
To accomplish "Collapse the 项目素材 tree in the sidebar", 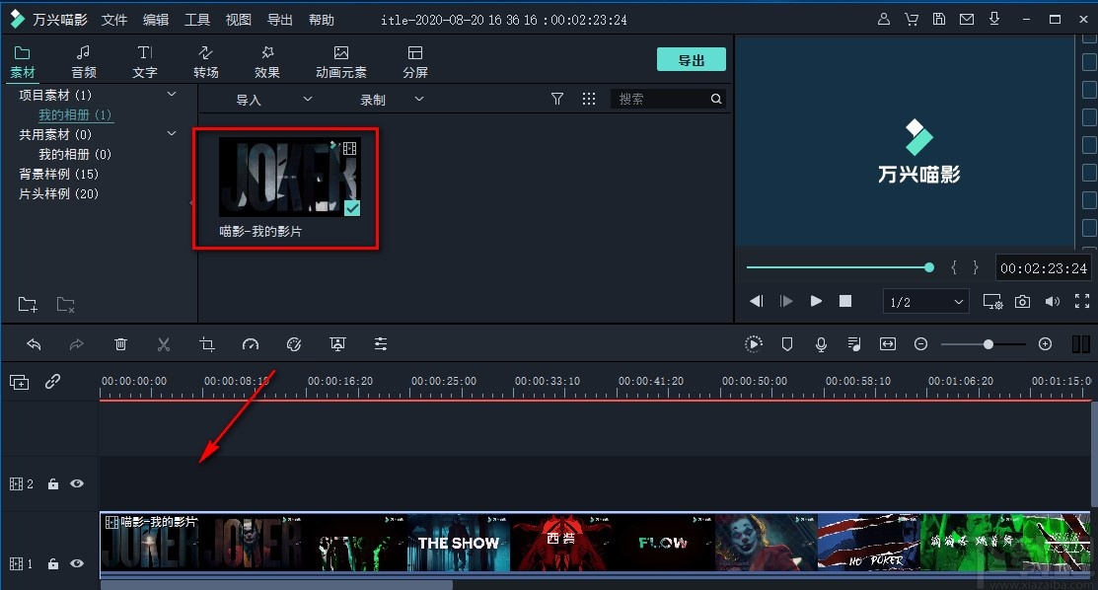I will click(172, 94).
